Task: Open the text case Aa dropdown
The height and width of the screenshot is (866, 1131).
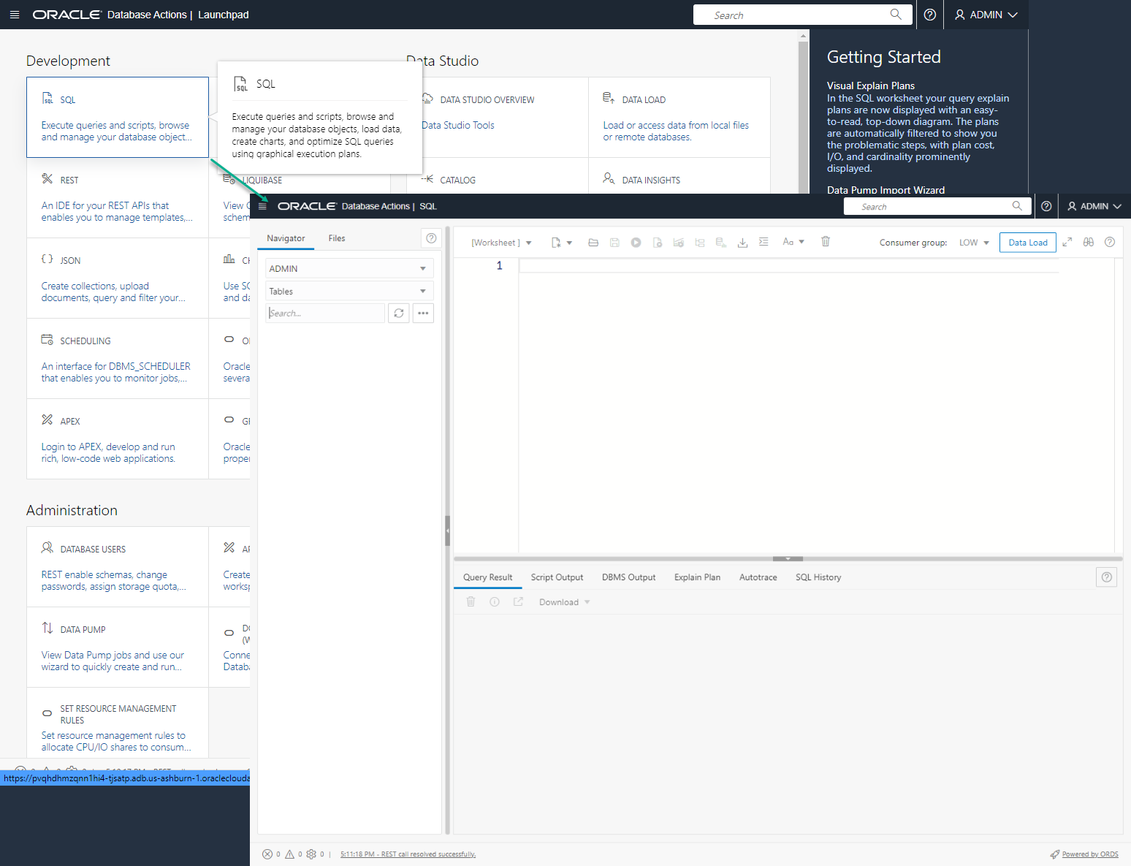Action: pos(793,242)
